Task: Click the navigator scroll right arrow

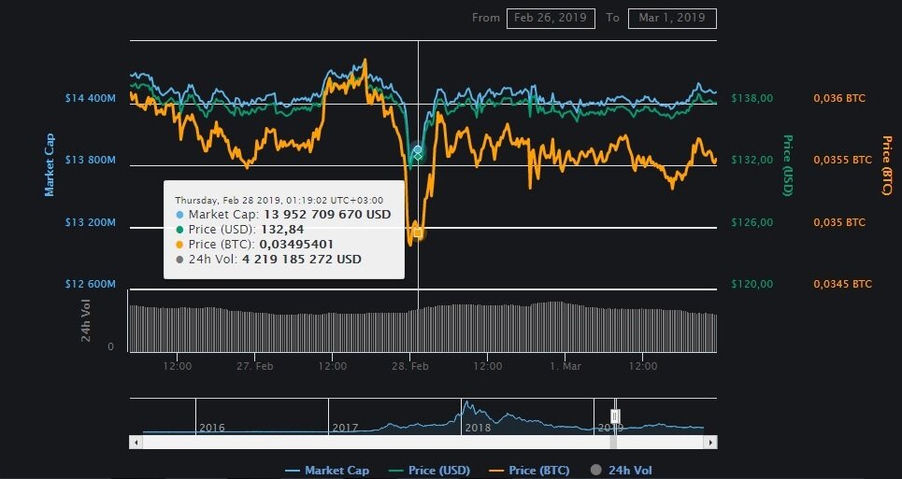Action: click(710, 443)
